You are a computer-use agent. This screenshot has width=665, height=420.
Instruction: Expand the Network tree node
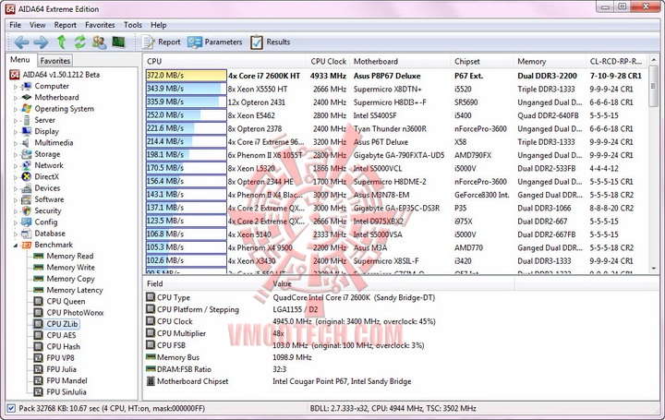coord(16,166)
